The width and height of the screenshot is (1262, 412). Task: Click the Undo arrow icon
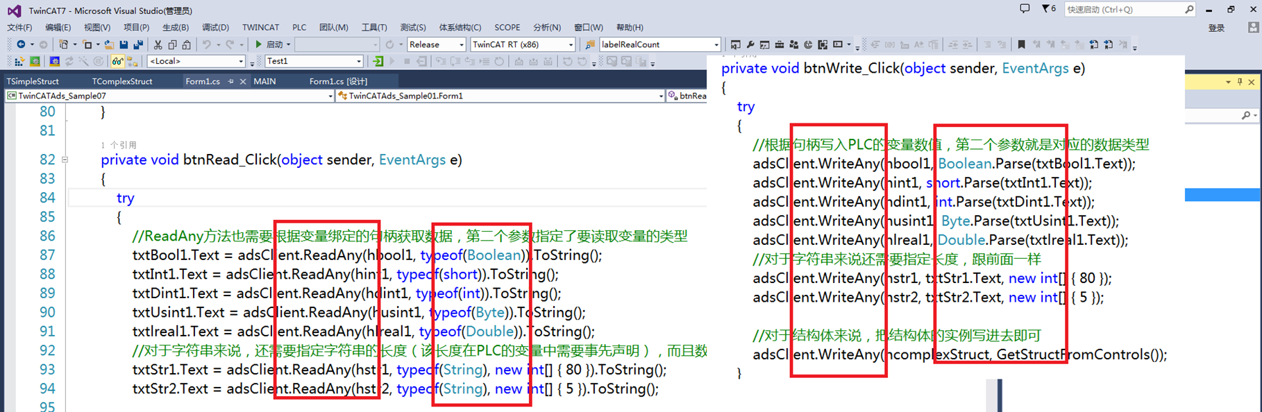(x=207, y=44)
